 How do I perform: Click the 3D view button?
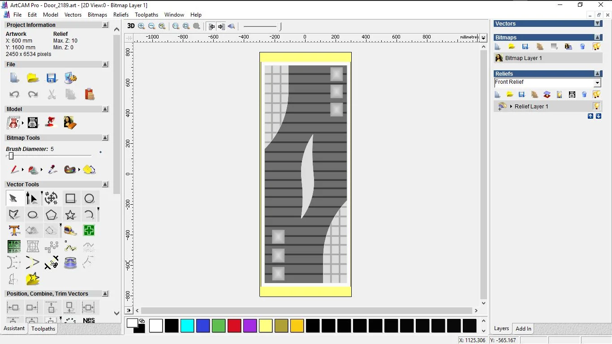pos(131,26)
